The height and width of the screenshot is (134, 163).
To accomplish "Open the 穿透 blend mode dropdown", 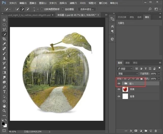I will 128,73.
